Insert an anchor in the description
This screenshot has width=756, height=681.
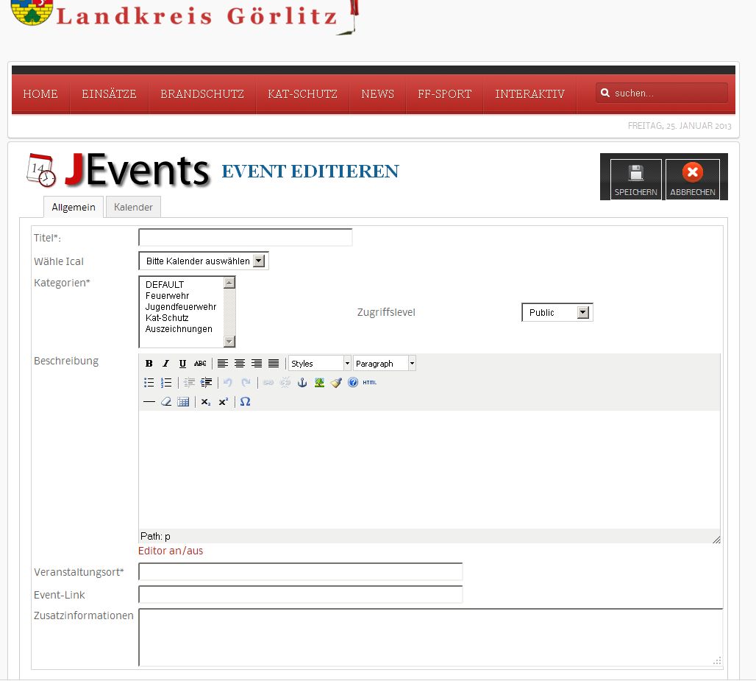[302, 383]
